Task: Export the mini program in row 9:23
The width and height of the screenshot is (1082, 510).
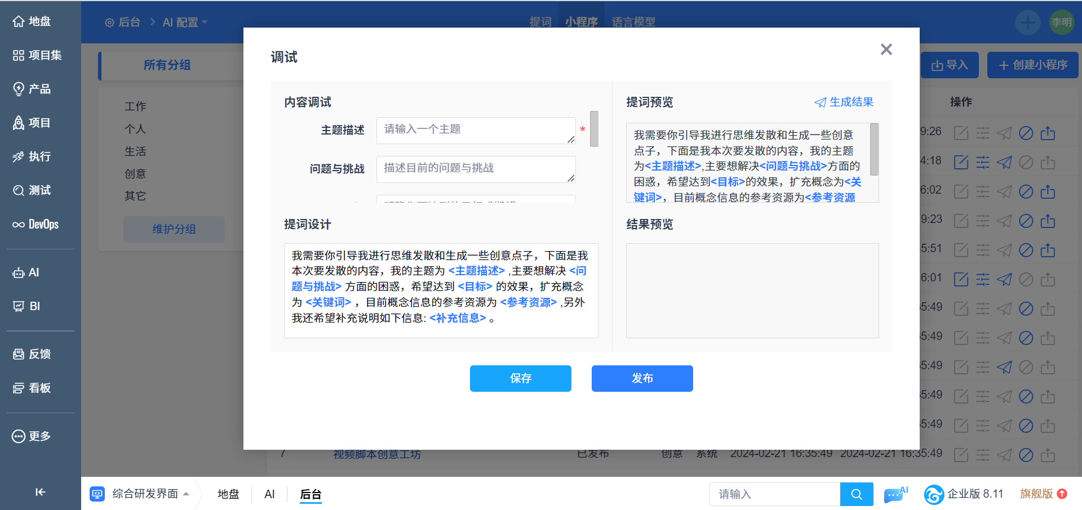Action: (1048, 221)
